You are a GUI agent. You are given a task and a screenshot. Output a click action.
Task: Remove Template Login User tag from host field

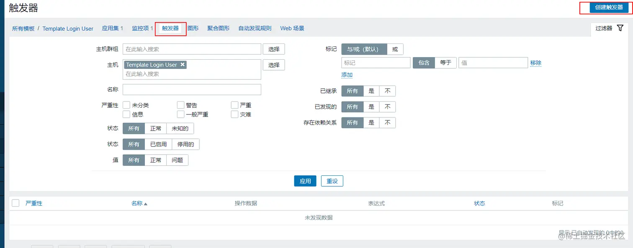pyautogui.click(x=182, y=65)
